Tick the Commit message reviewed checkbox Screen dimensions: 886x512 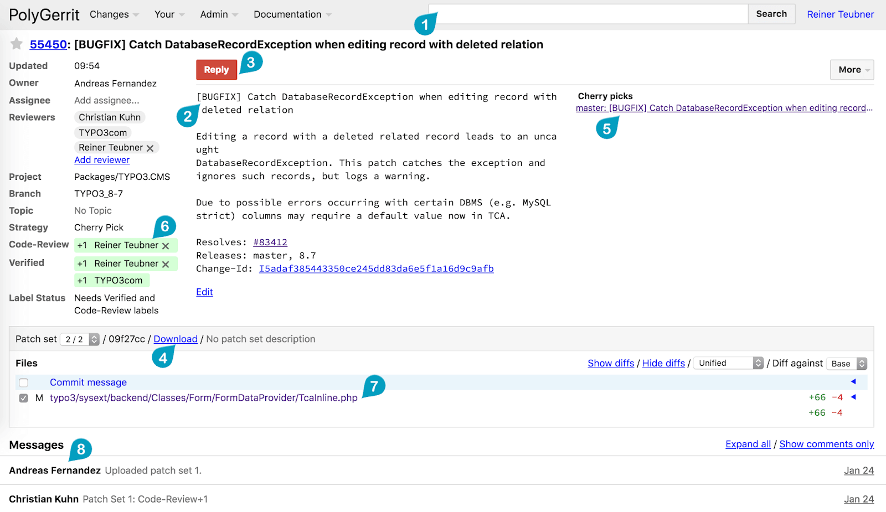(23, 382)
